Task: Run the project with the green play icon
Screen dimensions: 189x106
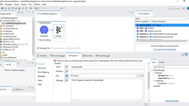Action: (36, 8)
